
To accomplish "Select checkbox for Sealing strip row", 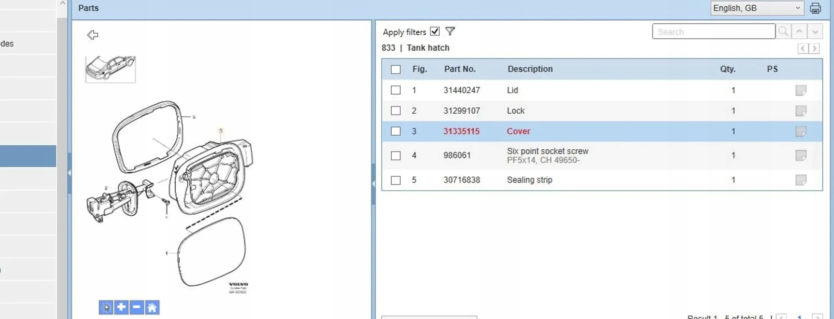I will (x=396, y=180).
